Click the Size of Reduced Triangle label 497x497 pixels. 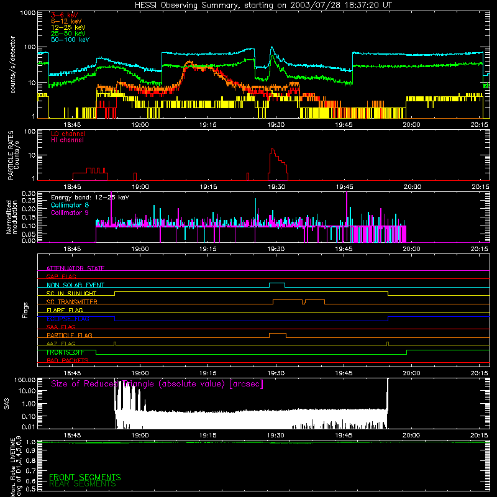(157, 384)
